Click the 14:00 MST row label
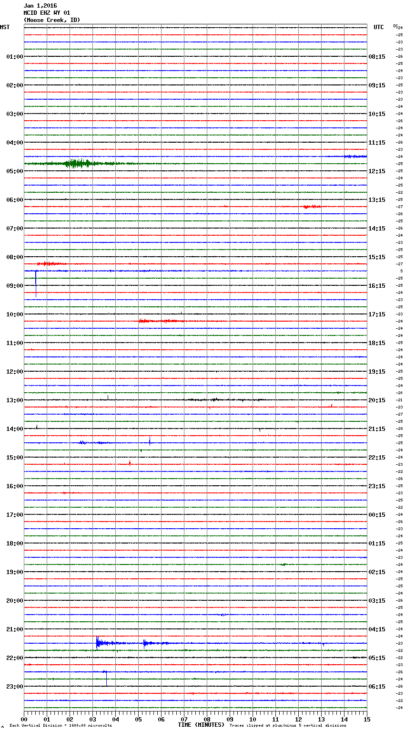 tap(14, 429)
